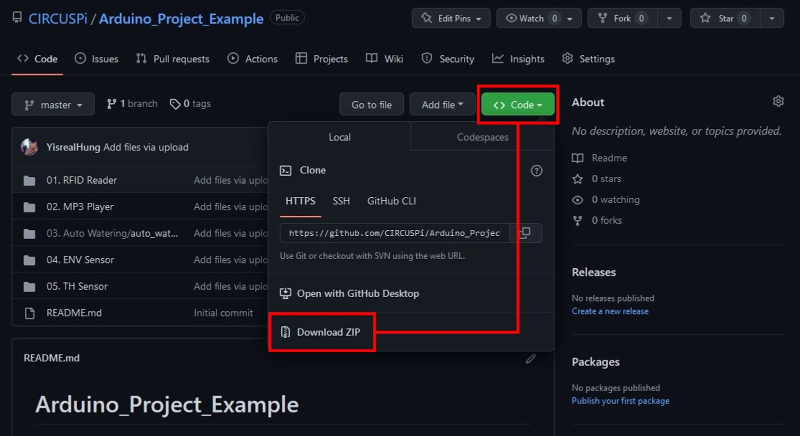
Task: Open the 03. Auto Watering folder
Action: coord(112,233)
